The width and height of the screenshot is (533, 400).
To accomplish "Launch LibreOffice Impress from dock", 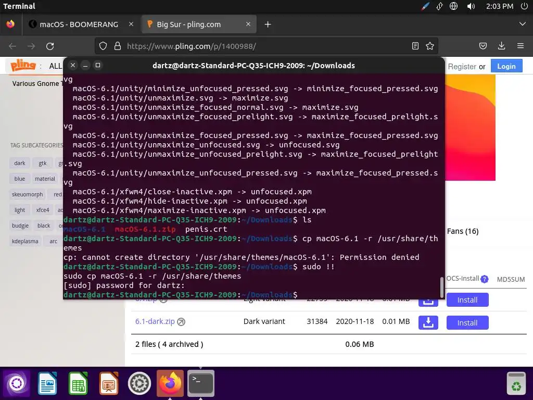I will click(x=109, y=383).
